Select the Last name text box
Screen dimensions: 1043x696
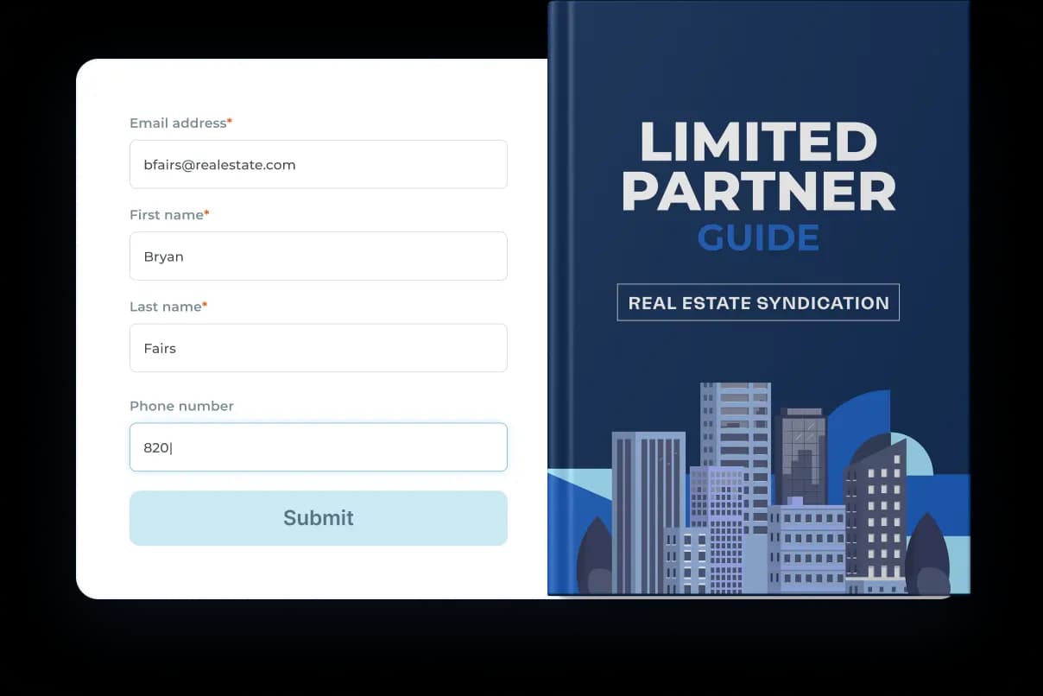click(318, 348)
